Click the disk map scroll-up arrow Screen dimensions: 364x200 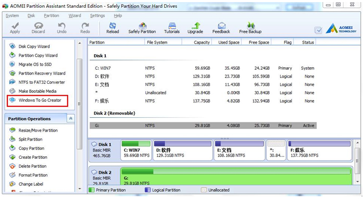358,143
